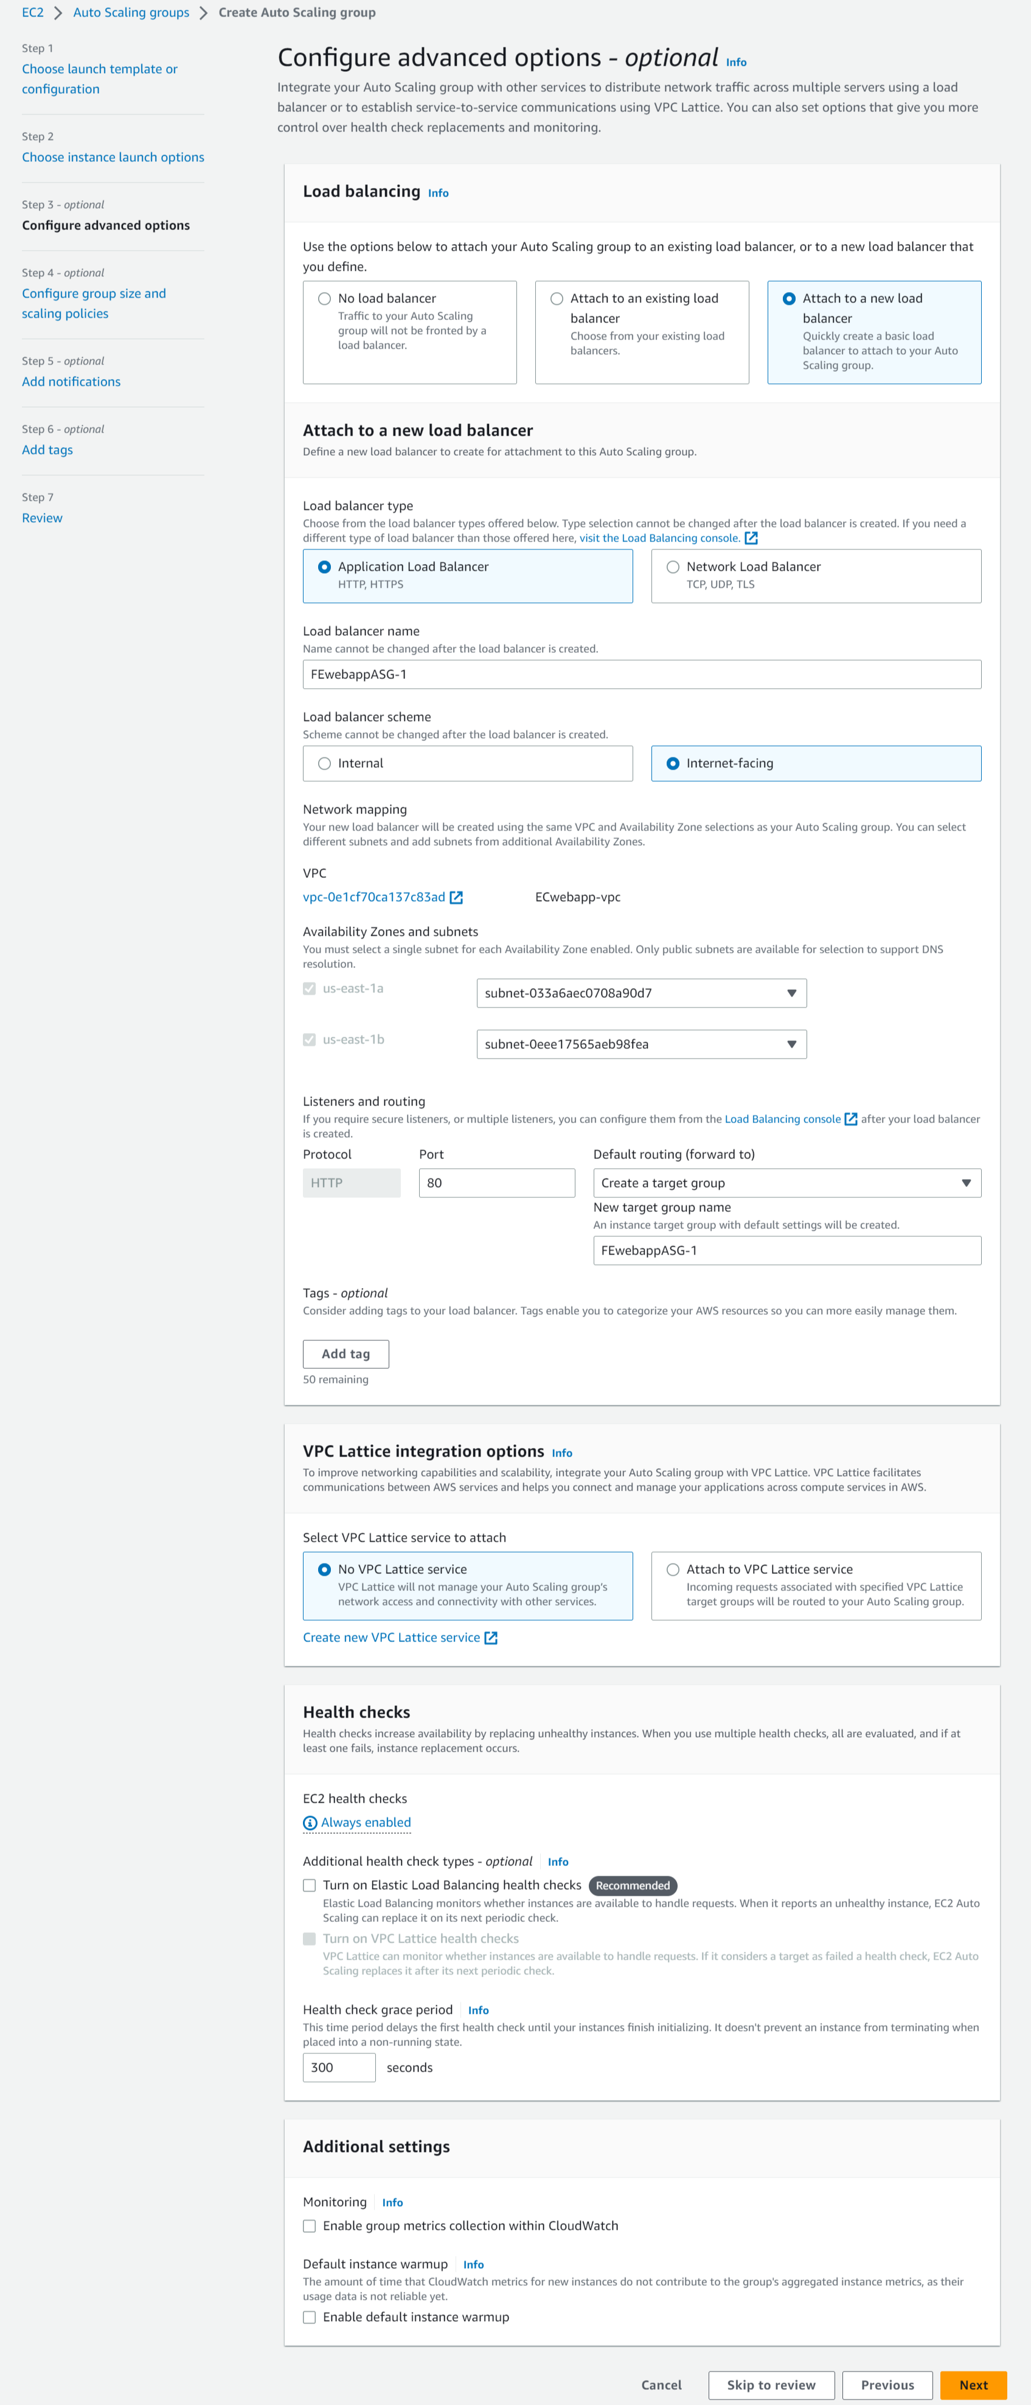Navigate to Auto Scaling groups breadcrumb
The width and height of the screenshot is (1031, 2405).
(x=130, y=12)
